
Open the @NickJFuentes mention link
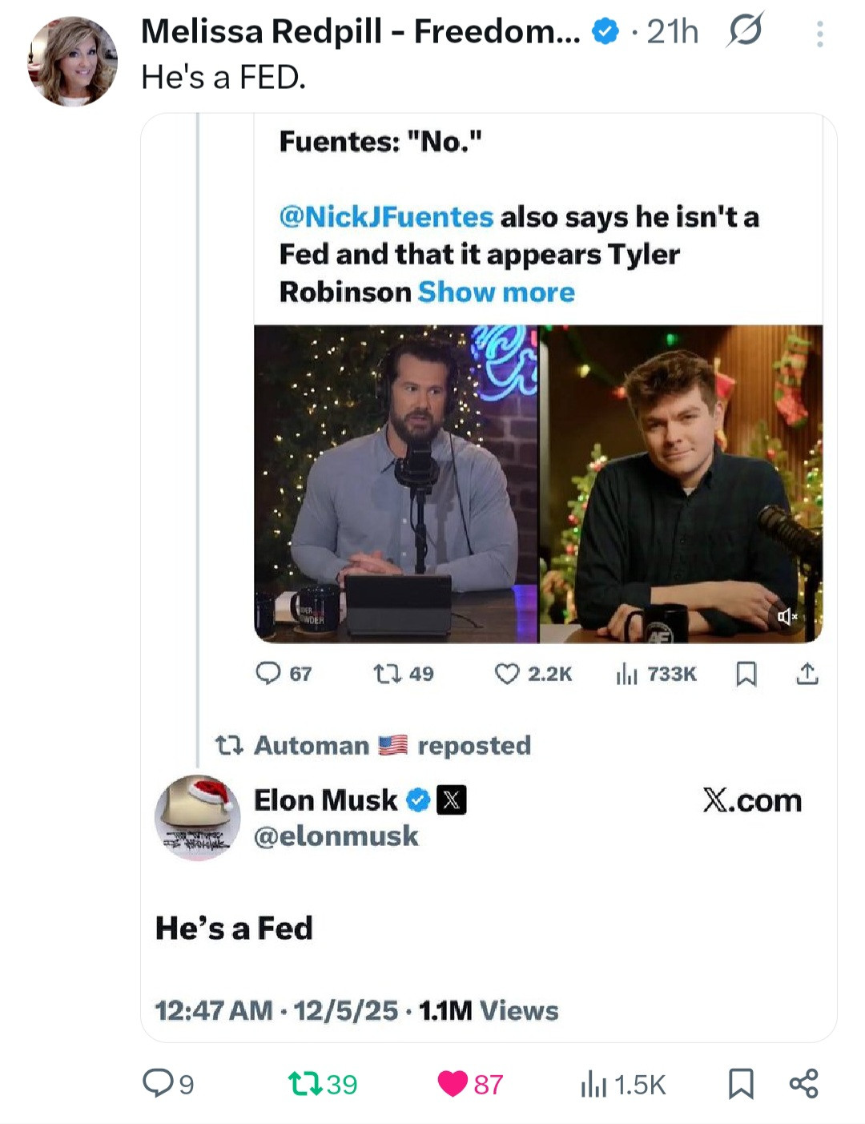pyautogui.click(x=386, y=217)
